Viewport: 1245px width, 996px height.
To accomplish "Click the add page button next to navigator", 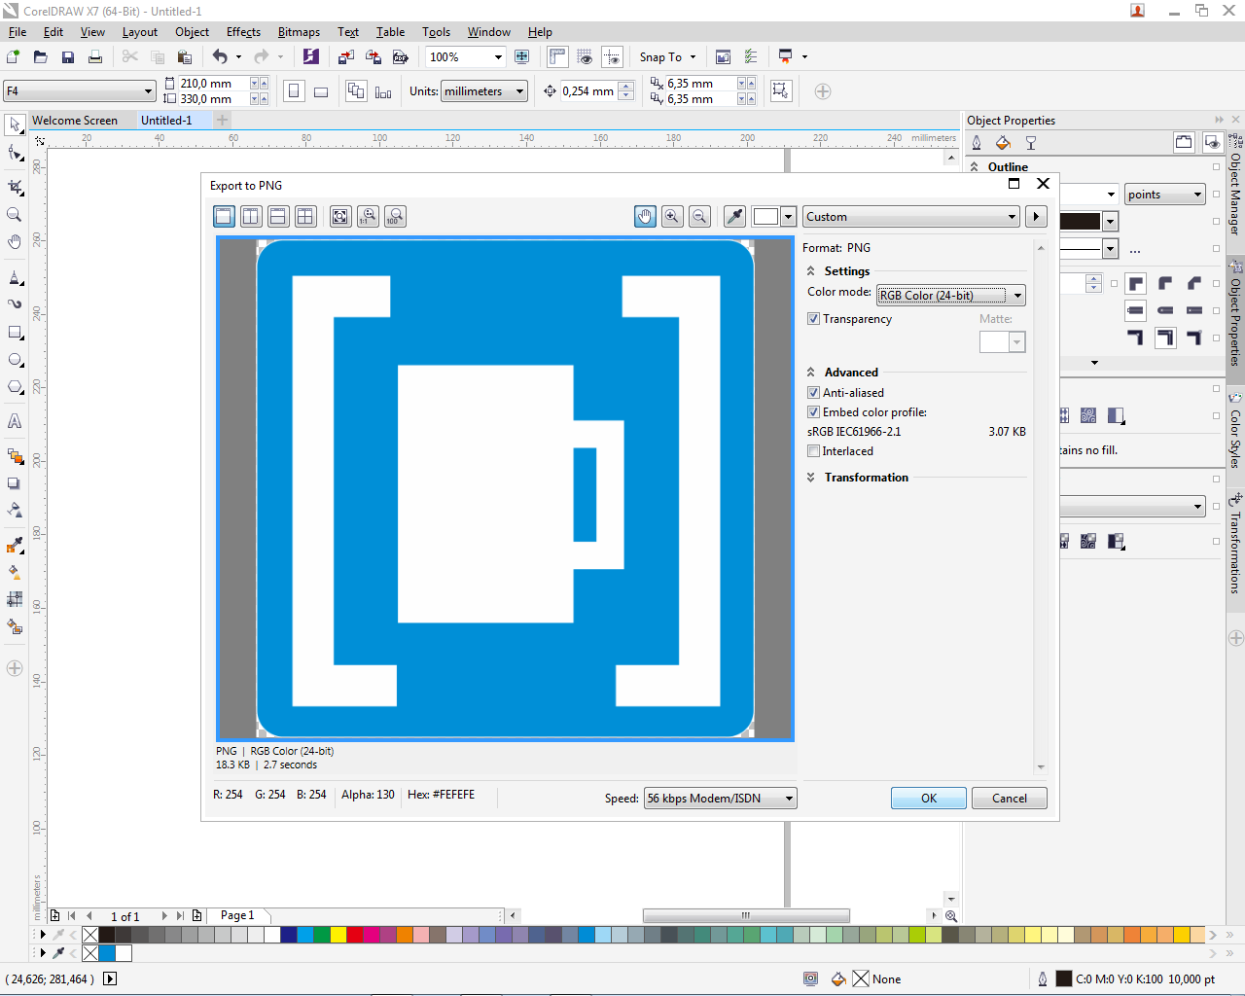I will pos(197,915).
